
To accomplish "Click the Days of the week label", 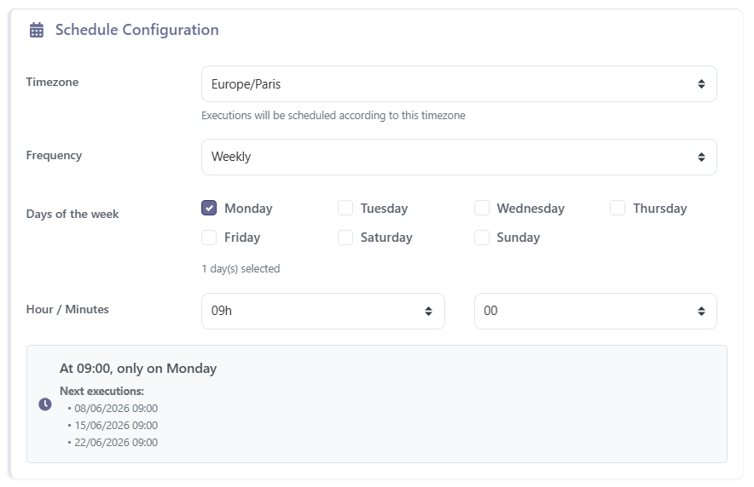I will (72, 214).
